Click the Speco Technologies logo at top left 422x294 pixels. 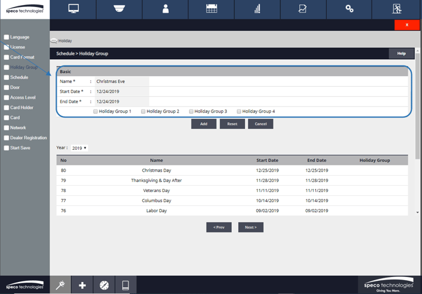[25, 9]
